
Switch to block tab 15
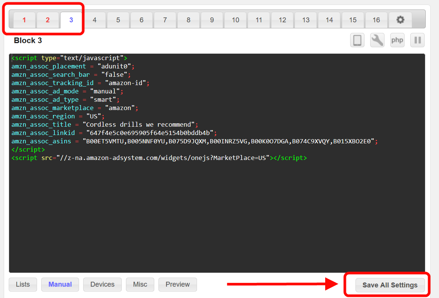[353, 20]
